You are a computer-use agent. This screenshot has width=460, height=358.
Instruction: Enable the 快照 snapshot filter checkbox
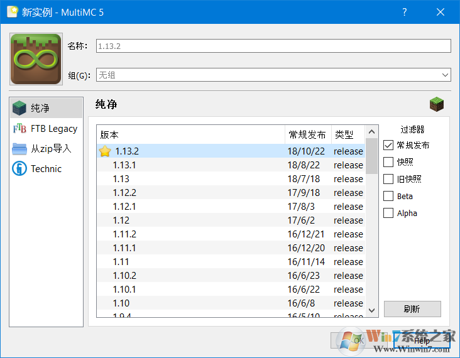(388, 162)
